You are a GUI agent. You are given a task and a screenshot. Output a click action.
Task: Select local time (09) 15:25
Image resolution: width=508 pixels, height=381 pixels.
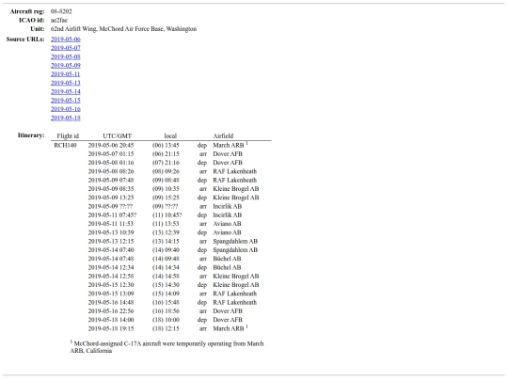(x=166, y=198)
